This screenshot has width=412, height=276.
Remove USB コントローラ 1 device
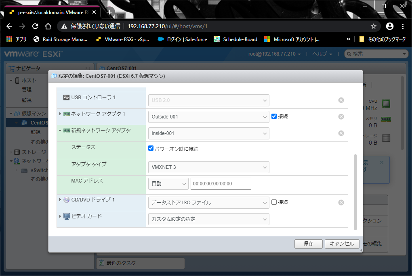(341, 100)
